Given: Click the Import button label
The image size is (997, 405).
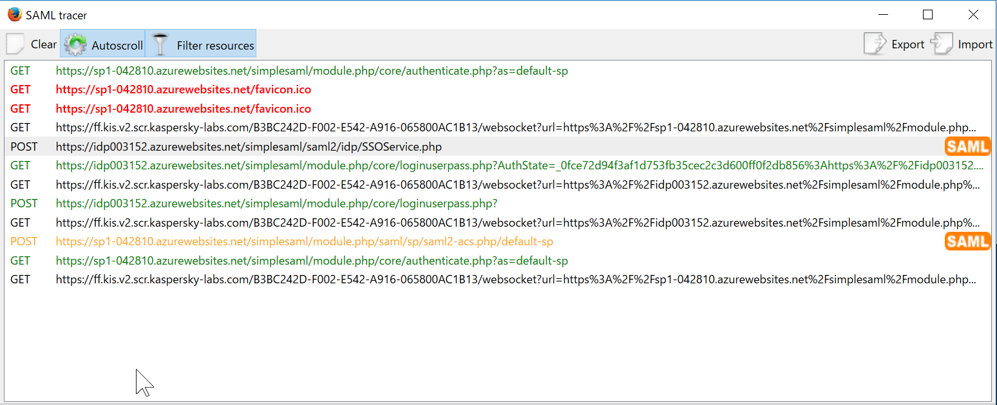Looking at the screenshot, I should pos(975,44).
